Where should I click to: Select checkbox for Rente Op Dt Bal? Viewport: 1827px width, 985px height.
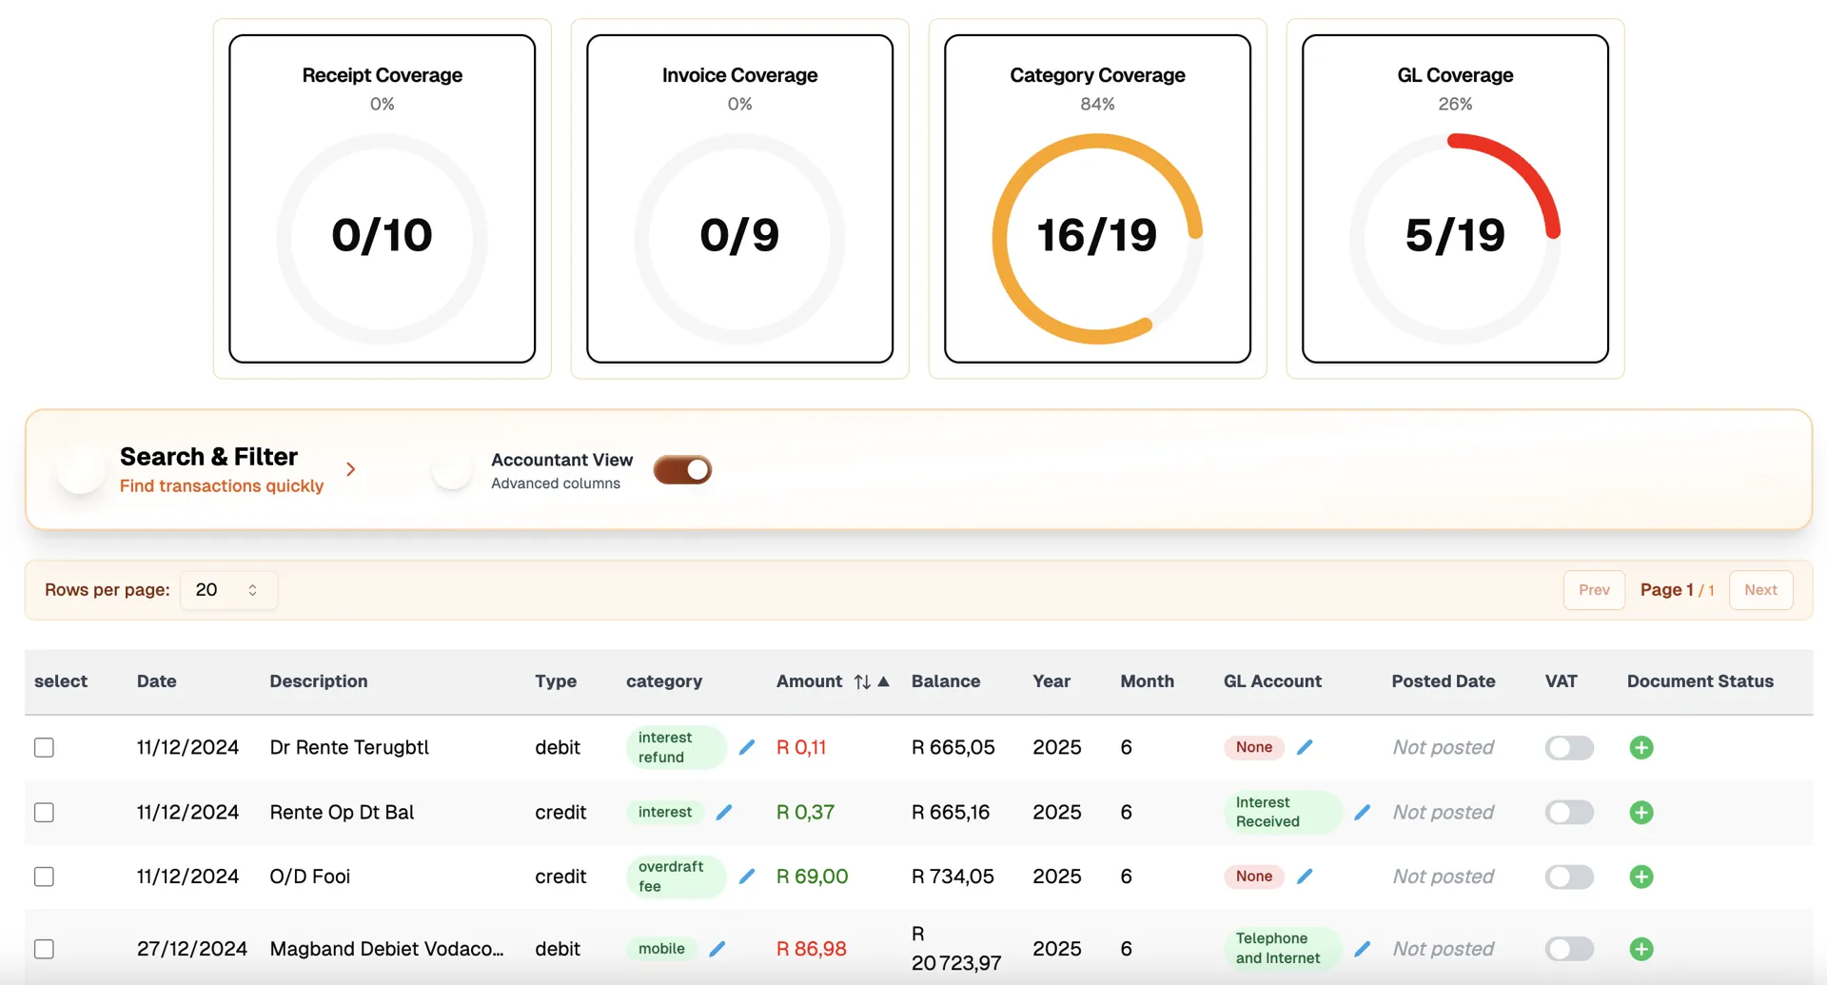(x=44, y=812)
